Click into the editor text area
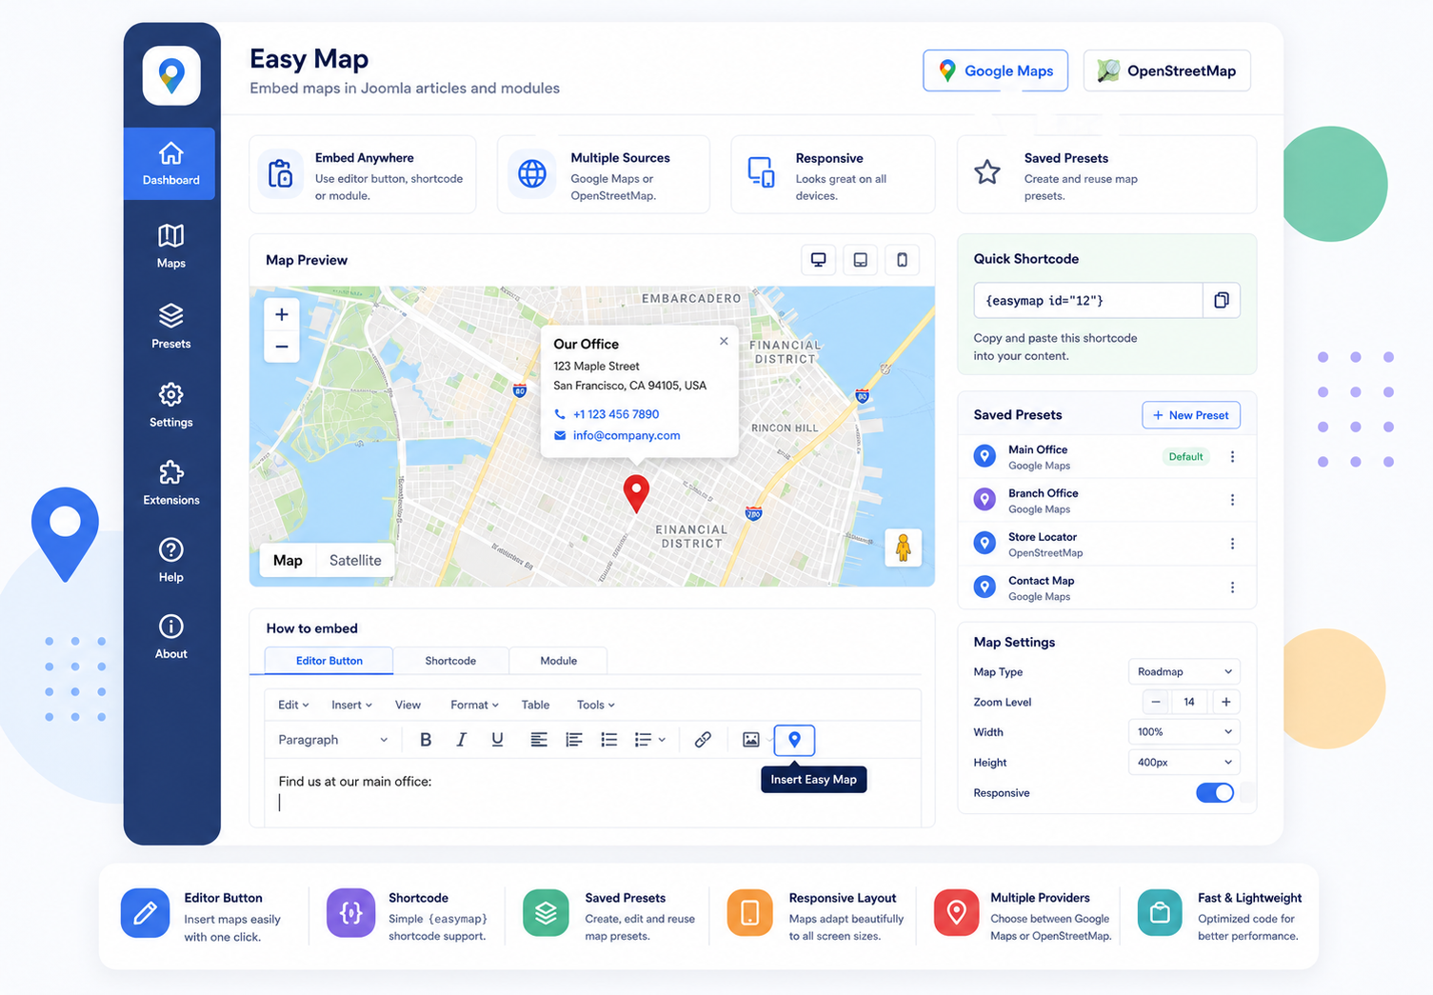1433x995 pixels. (x=592, y=792)
